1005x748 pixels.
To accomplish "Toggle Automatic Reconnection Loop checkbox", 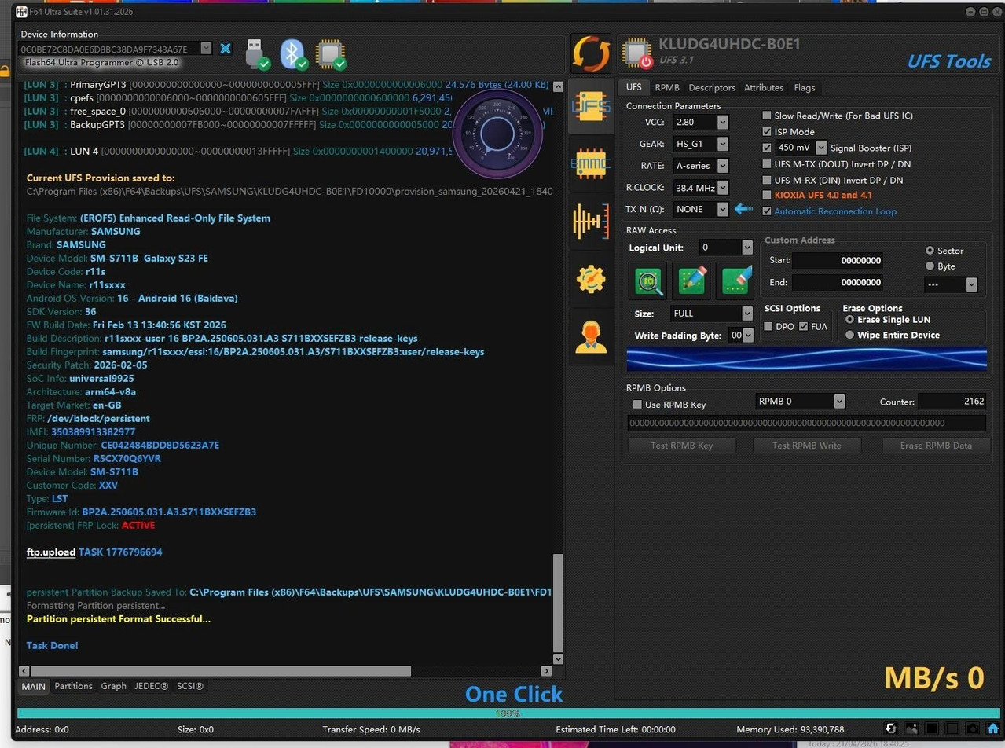I will tap(768, 211).
